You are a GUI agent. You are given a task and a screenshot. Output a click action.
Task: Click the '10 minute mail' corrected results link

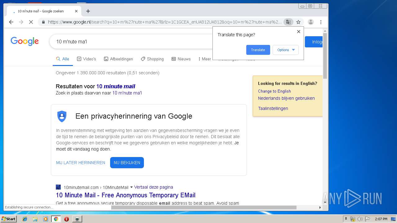pos(116,86)
